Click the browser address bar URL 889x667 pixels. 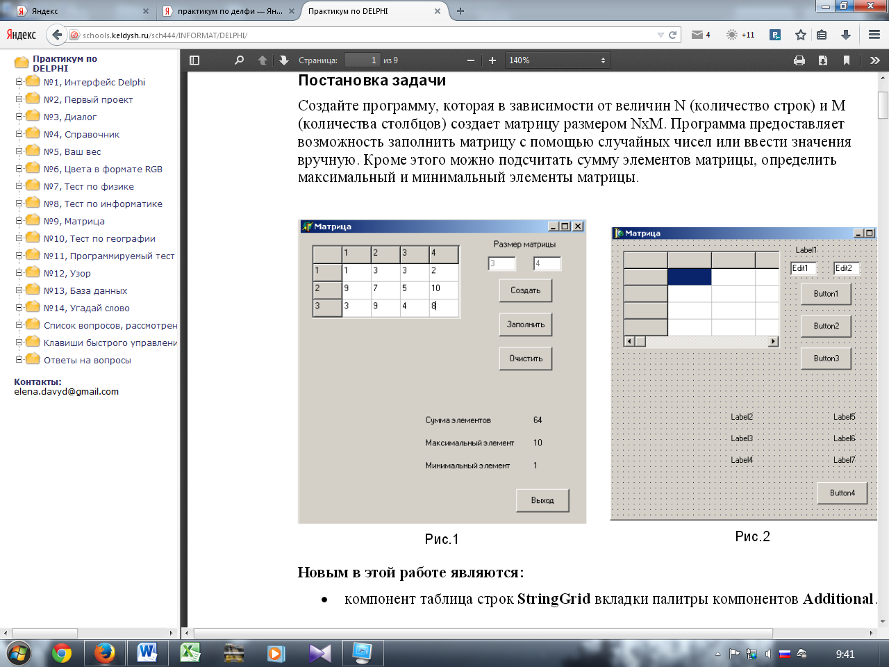pos(165,35)
